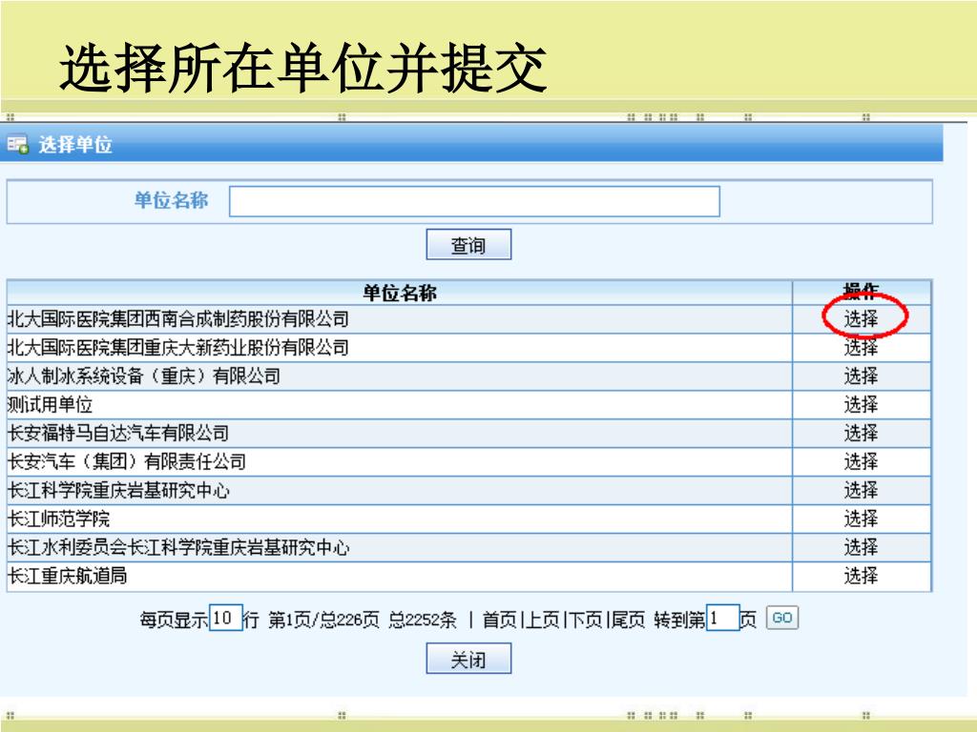Viewport: 977px width, 732px height.
Task: Click the rows-per-page input showing 10
Action: tap(225, 618)
